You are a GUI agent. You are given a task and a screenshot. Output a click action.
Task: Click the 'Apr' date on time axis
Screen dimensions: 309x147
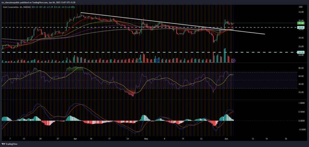[x=75, y=139]
